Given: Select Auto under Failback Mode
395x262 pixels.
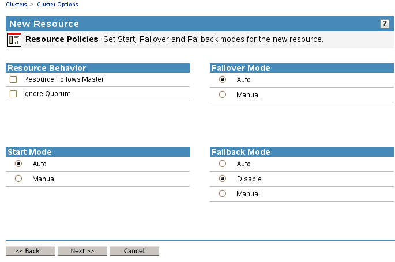Looking at the screenshot, I should pyautogui.click(x=223, y=164).
